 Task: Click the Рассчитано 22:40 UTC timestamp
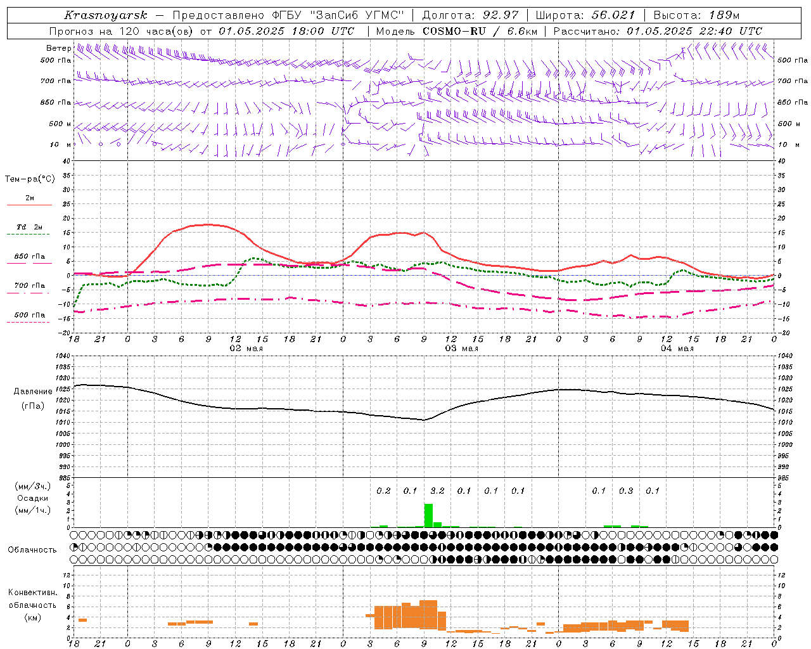pos(658,31)
